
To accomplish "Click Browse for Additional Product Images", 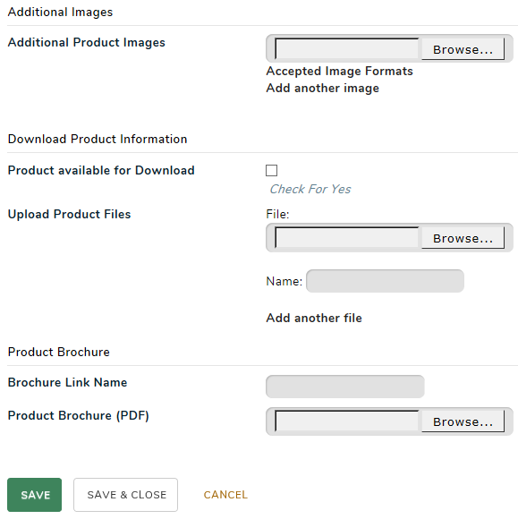I will click(463, 49).
